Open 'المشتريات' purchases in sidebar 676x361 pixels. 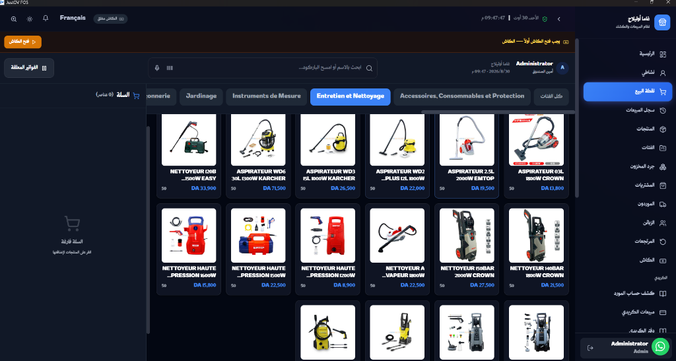(628, 185)
